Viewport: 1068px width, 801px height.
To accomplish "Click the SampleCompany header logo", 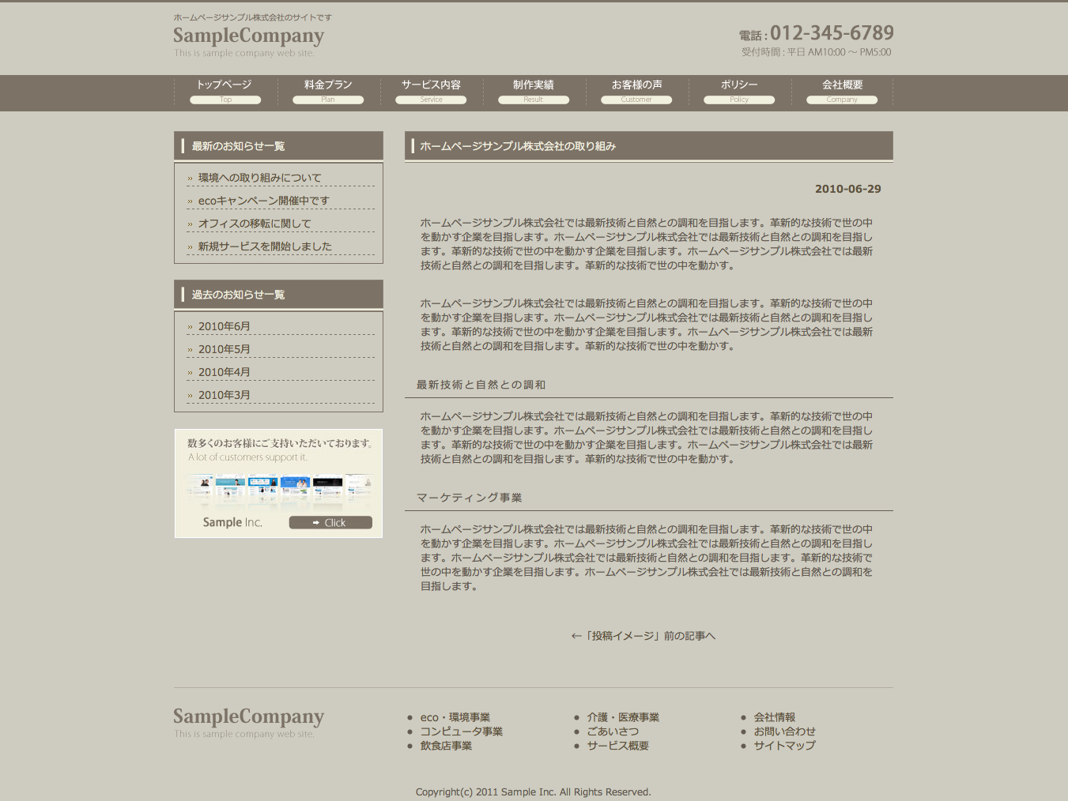I will [x=248, y=36].
